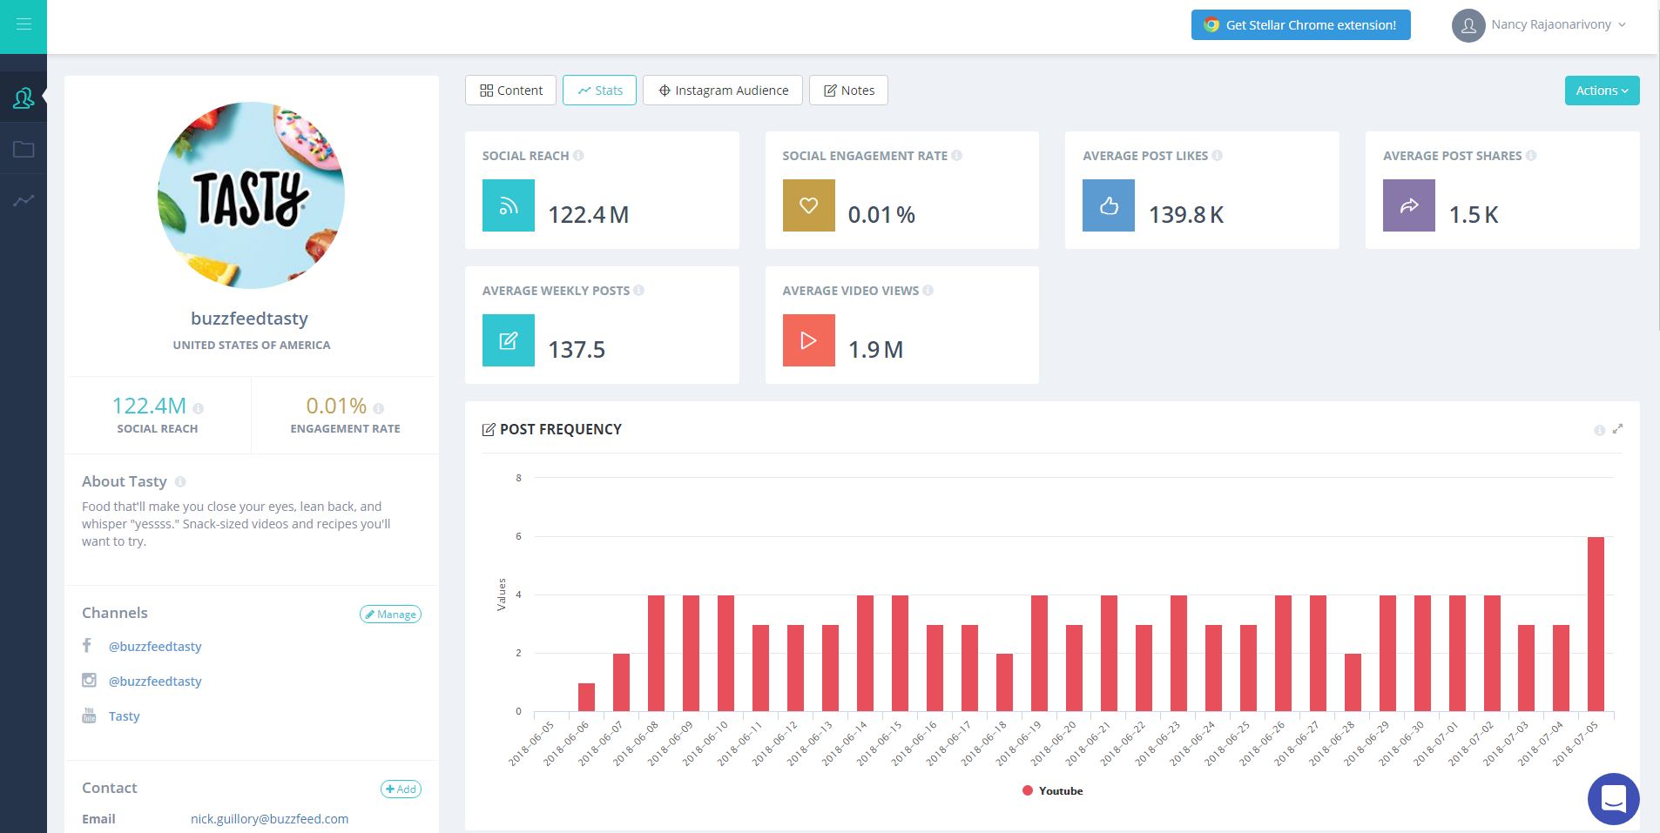
Task: Click the 2018-06-06 bar in chart
Action: point(586,697)
